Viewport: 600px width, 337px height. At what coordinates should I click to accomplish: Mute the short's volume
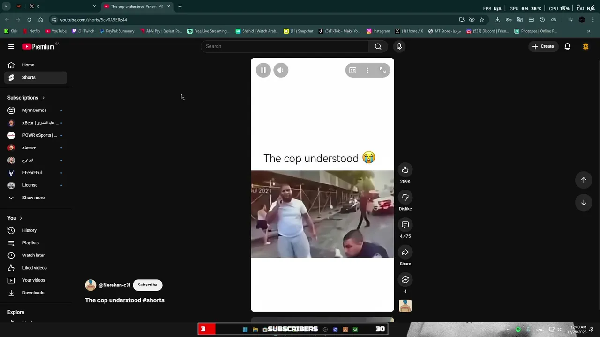pyautogui.click(x=281, y=70)
